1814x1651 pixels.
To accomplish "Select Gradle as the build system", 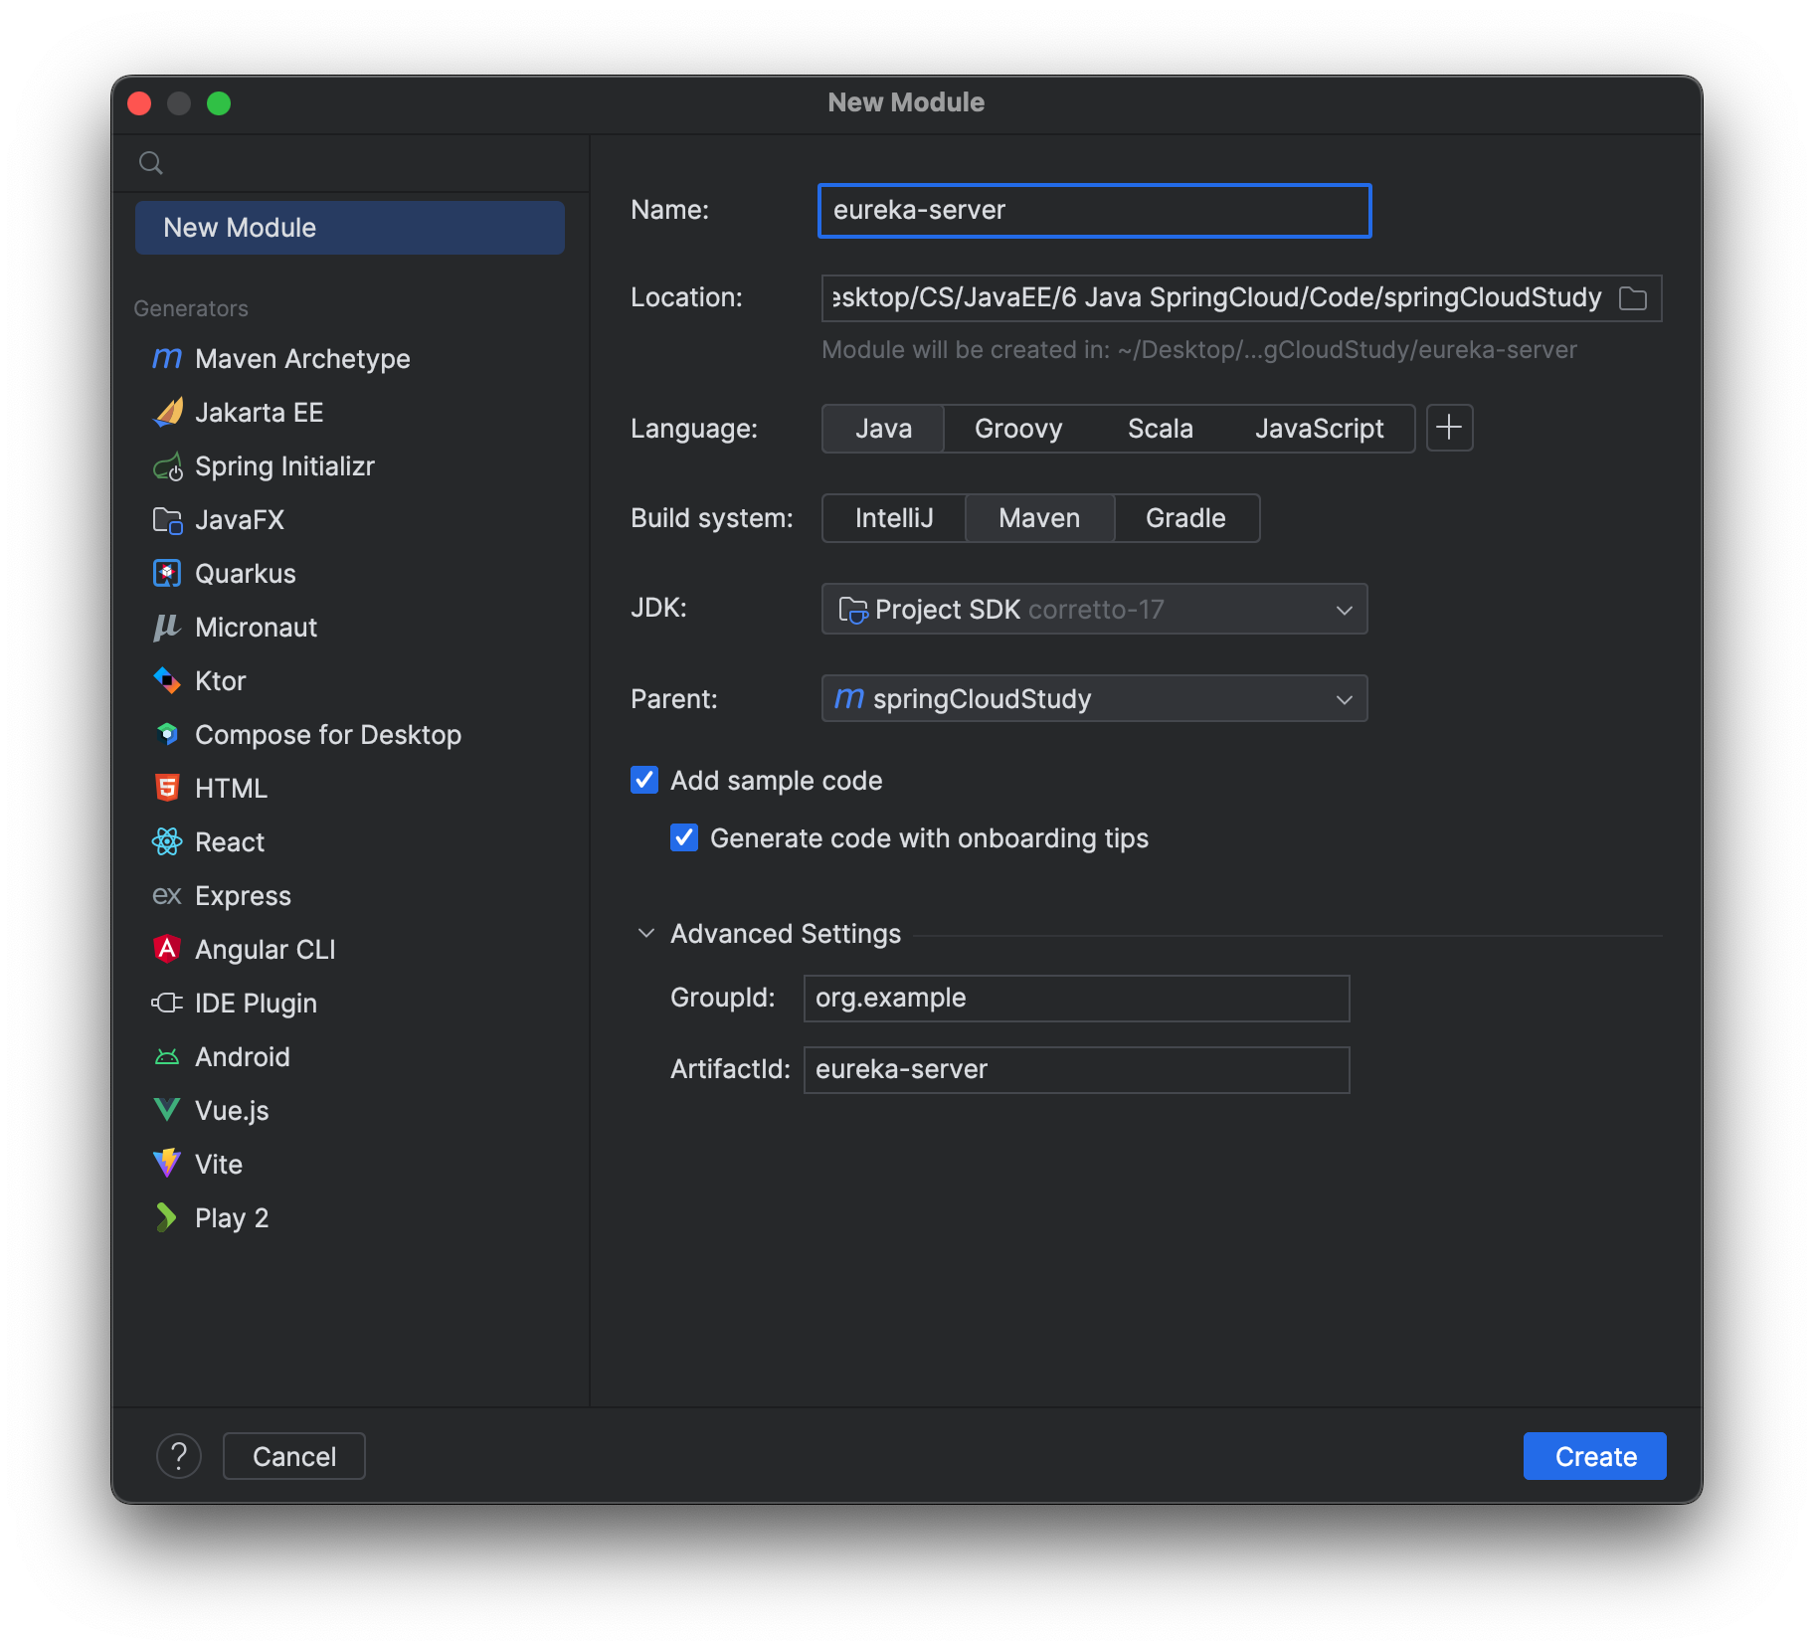I will point(1185,518).
